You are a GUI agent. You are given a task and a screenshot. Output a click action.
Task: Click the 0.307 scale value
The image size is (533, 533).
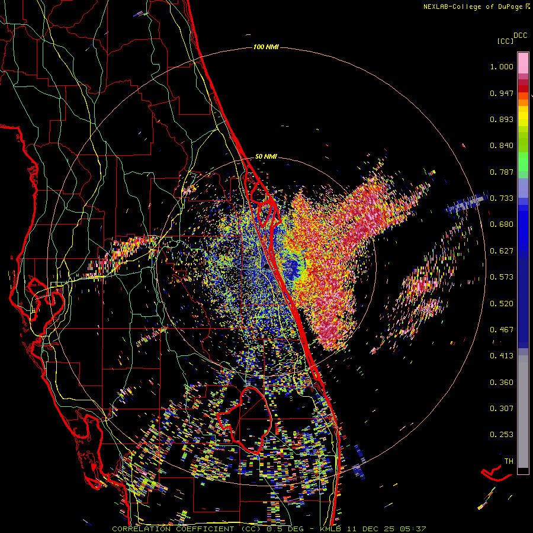502,409
